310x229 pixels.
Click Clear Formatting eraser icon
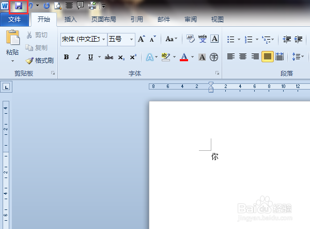(x=190, y=39)
